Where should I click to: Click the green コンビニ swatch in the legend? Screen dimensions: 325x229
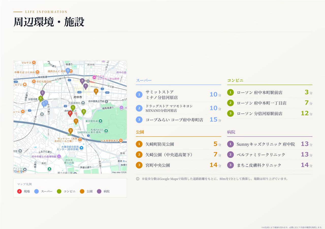tap(59, 191)
